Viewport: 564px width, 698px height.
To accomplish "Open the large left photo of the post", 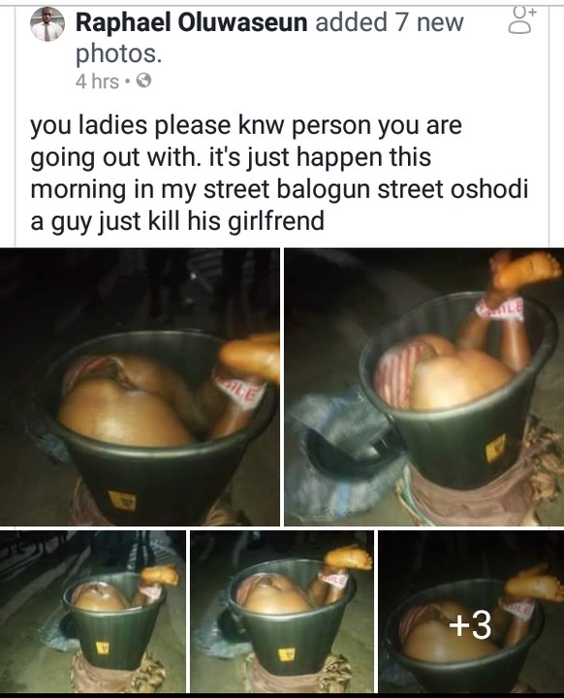I will tap(140, 387).
